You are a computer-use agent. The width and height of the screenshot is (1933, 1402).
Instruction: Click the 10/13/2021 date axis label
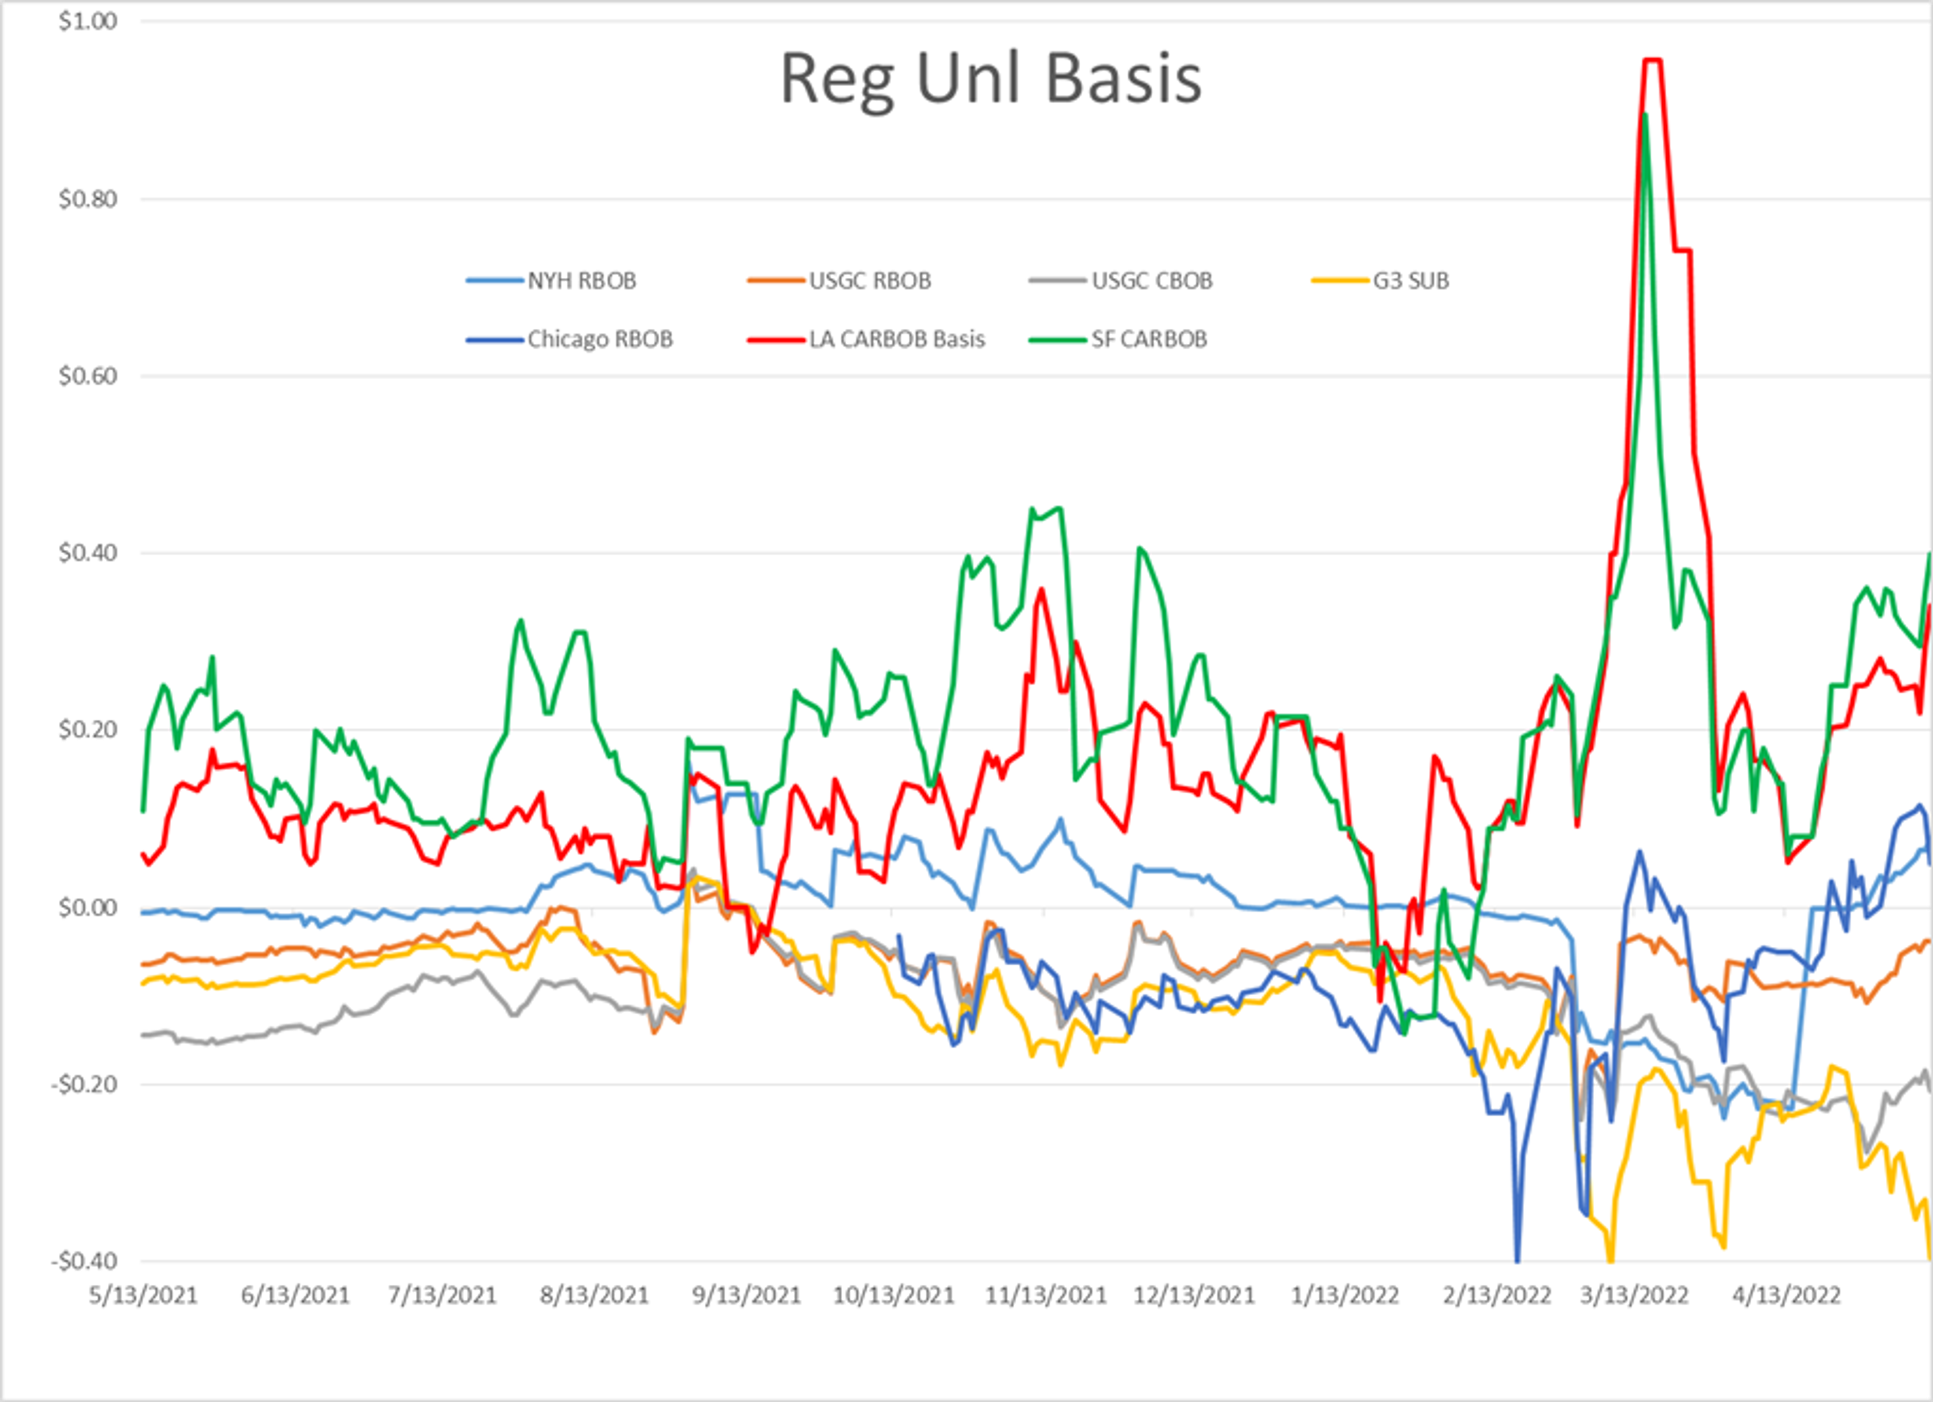pos(893,1295)
